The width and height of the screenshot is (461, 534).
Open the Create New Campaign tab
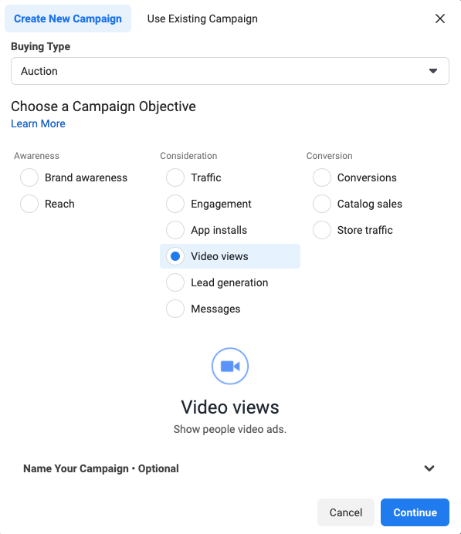pos(68,19)
